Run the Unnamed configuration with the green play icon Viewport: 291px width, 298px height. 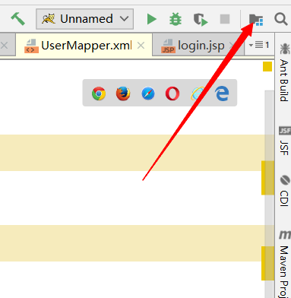point(151,19)
